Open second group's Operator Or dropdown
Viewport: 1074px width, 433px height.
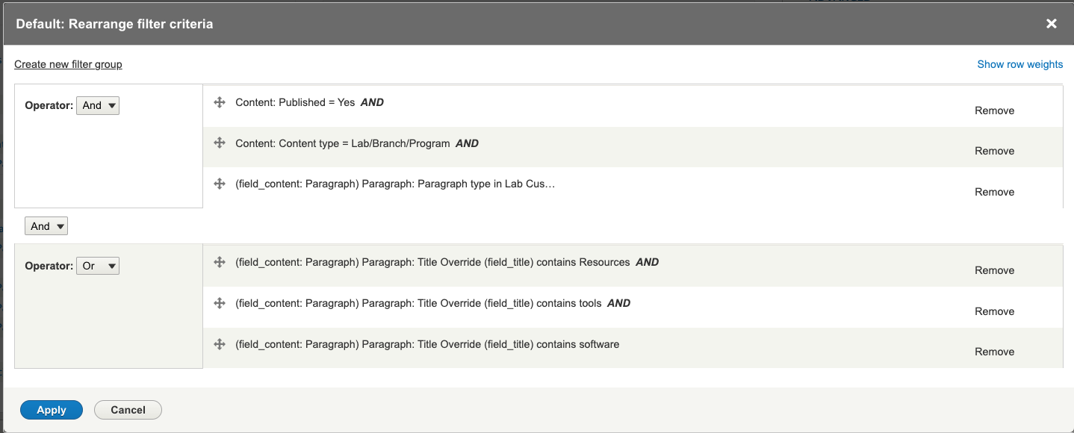point(98,266)
